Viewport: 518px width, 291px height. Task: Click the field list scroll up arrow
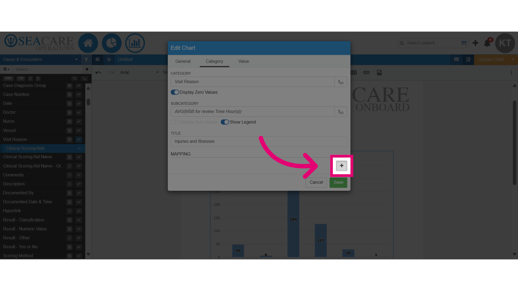point(88,88)
